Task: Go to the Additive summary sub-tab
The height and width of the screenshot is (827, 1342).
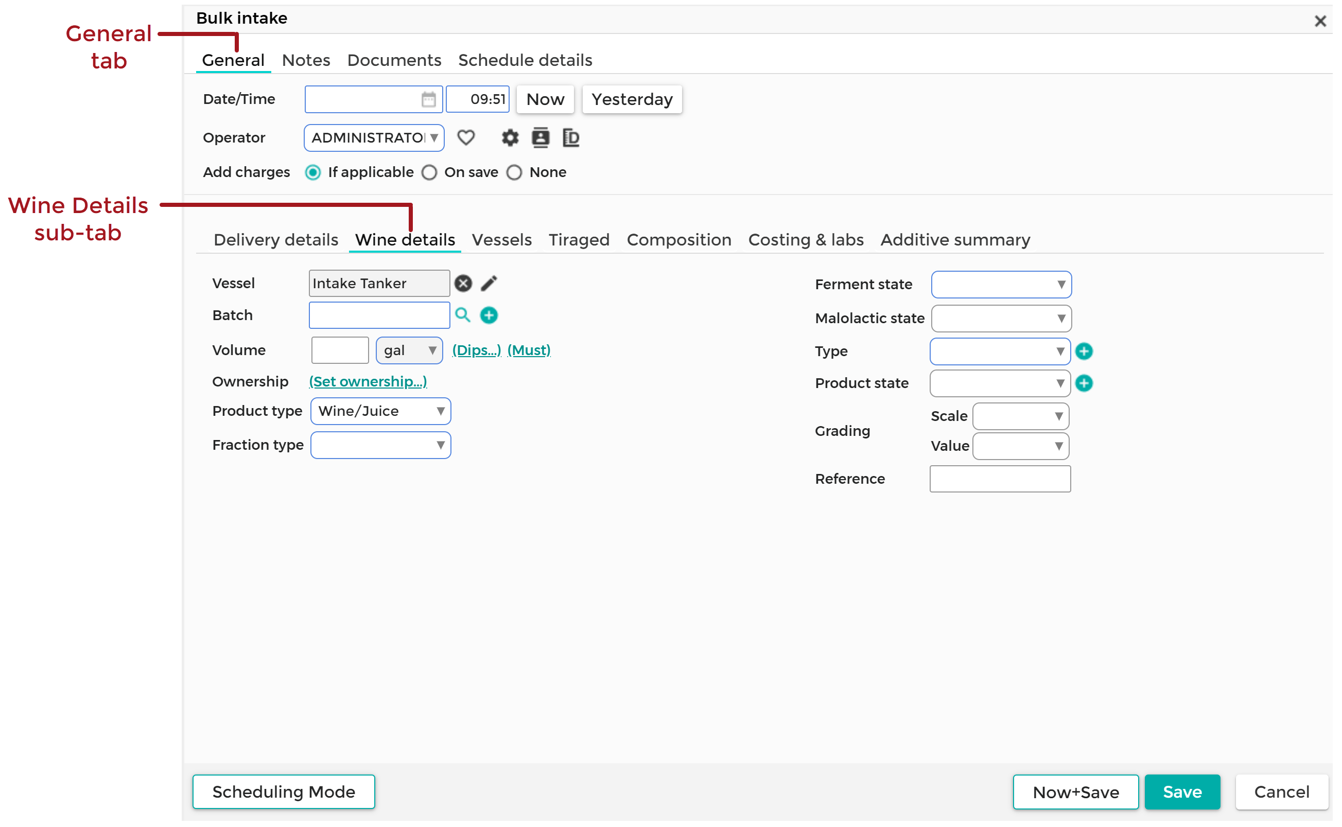Action: click(x=955, y=240)
